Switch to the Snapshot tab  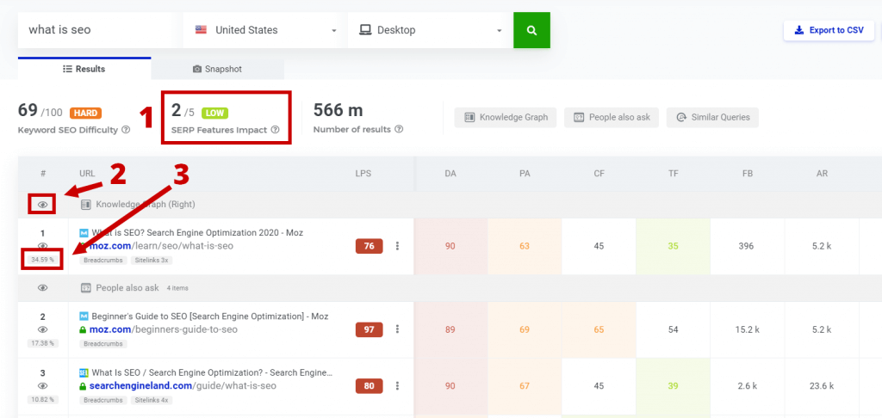217,68
